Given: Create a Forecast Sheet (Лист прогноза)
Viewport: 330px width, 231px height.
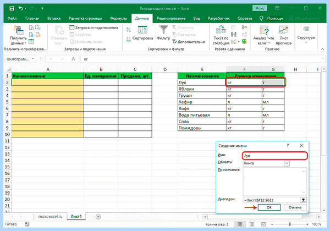Looking at the screenshot, I should [283, 35].
